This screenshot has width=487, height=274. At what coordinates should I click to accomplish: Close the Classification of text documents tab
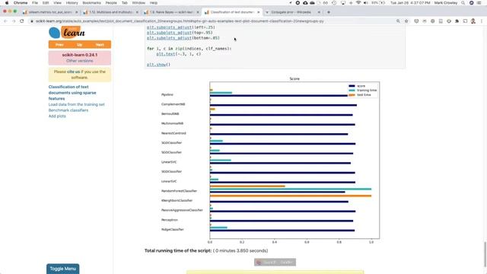point(259,12)
